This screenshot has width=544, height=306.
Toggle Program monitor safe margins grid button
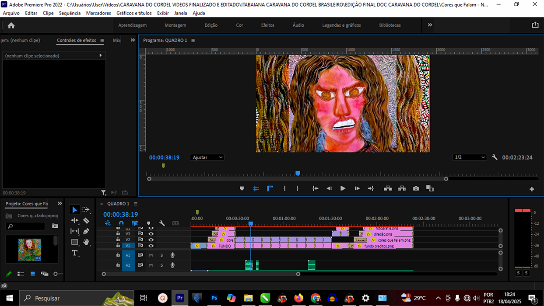(256, 188)
